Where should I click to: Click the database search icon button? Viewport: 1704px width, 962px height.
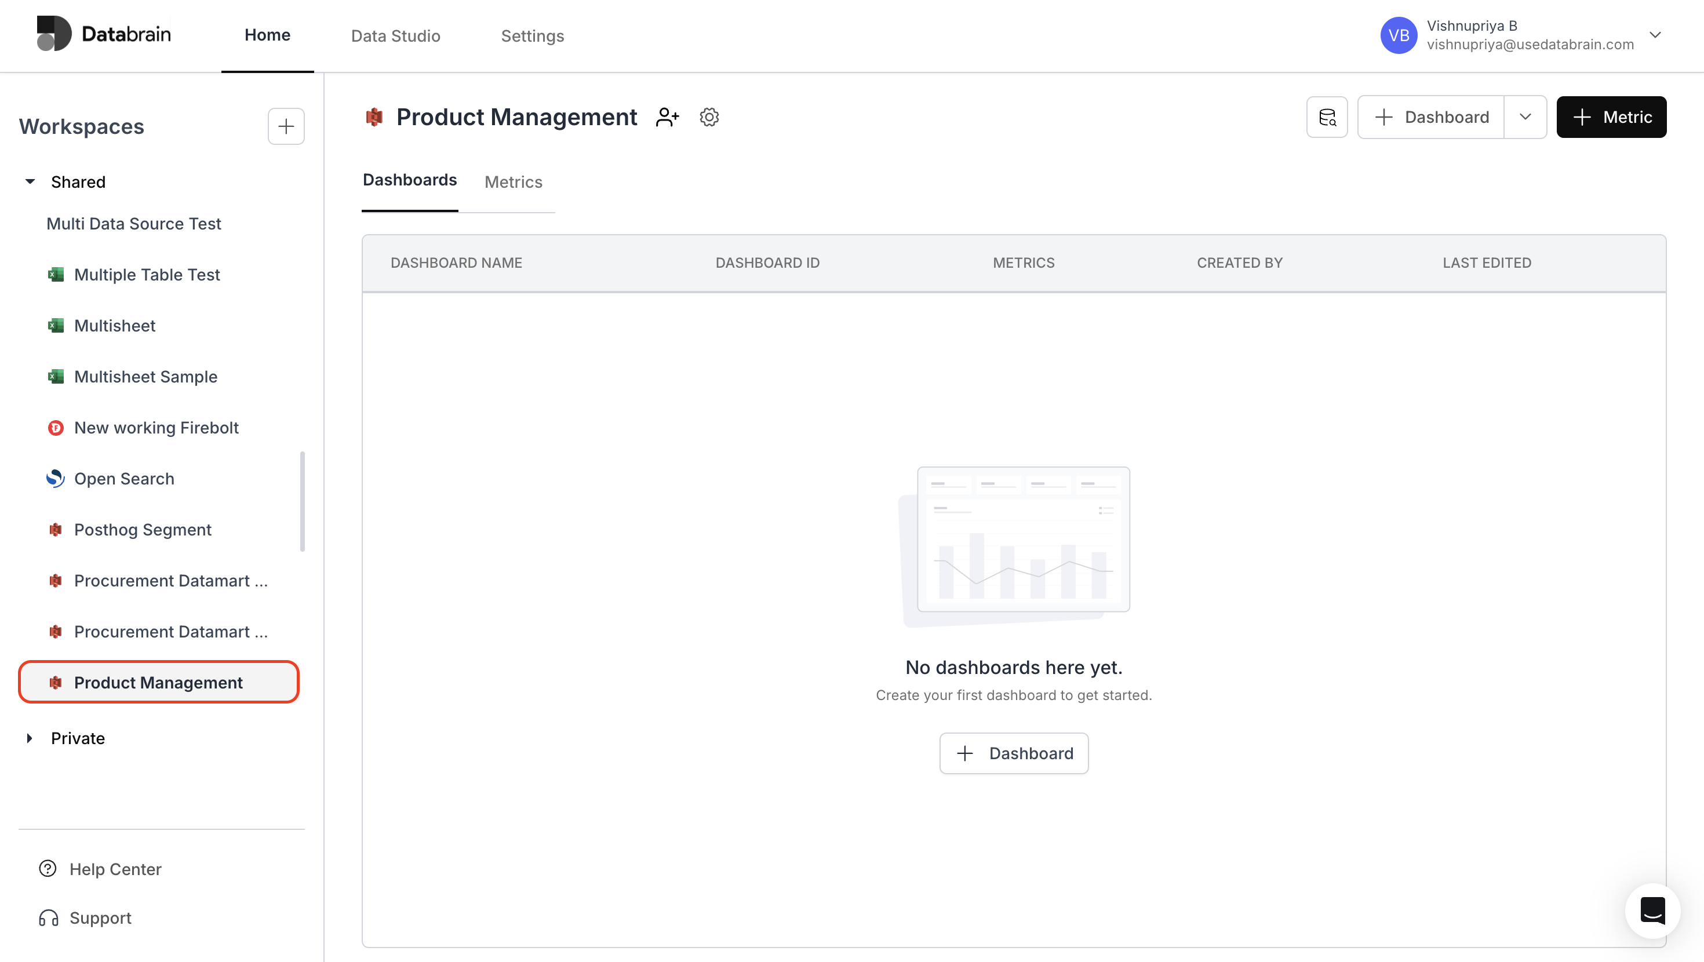click(x=1327, y=117)
